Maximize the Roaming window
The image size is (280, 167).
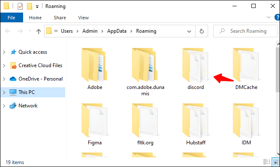coord(254,6)
